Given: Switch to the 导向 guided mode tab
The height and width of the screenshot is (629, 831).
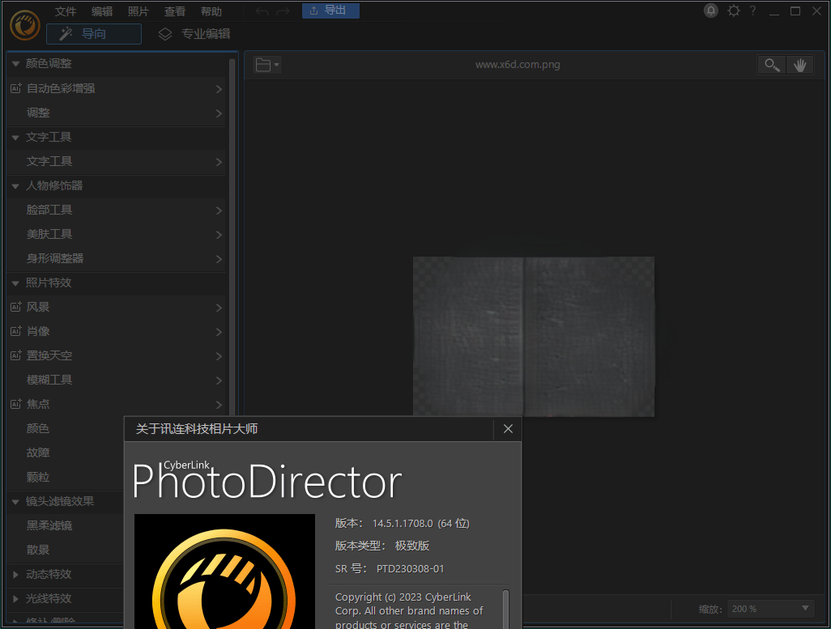Looking at the screenshot, I should (94, 34).
